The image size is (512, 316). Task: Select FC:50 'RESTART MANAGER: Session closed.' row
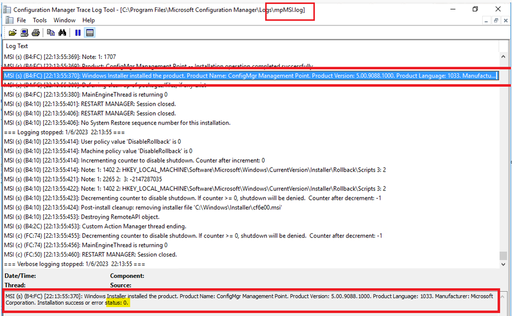tap(251, 254)
